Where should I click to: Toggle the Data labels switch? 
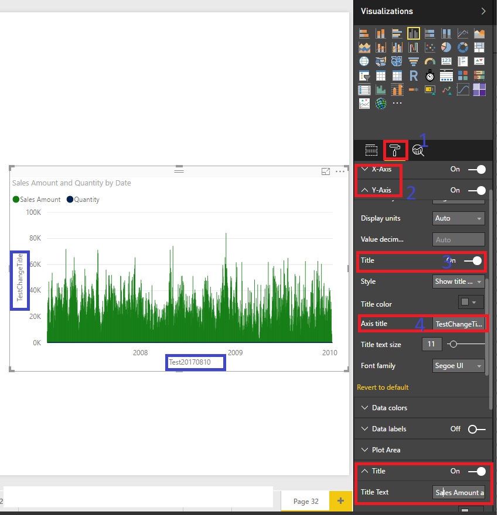tap(477, 430)
